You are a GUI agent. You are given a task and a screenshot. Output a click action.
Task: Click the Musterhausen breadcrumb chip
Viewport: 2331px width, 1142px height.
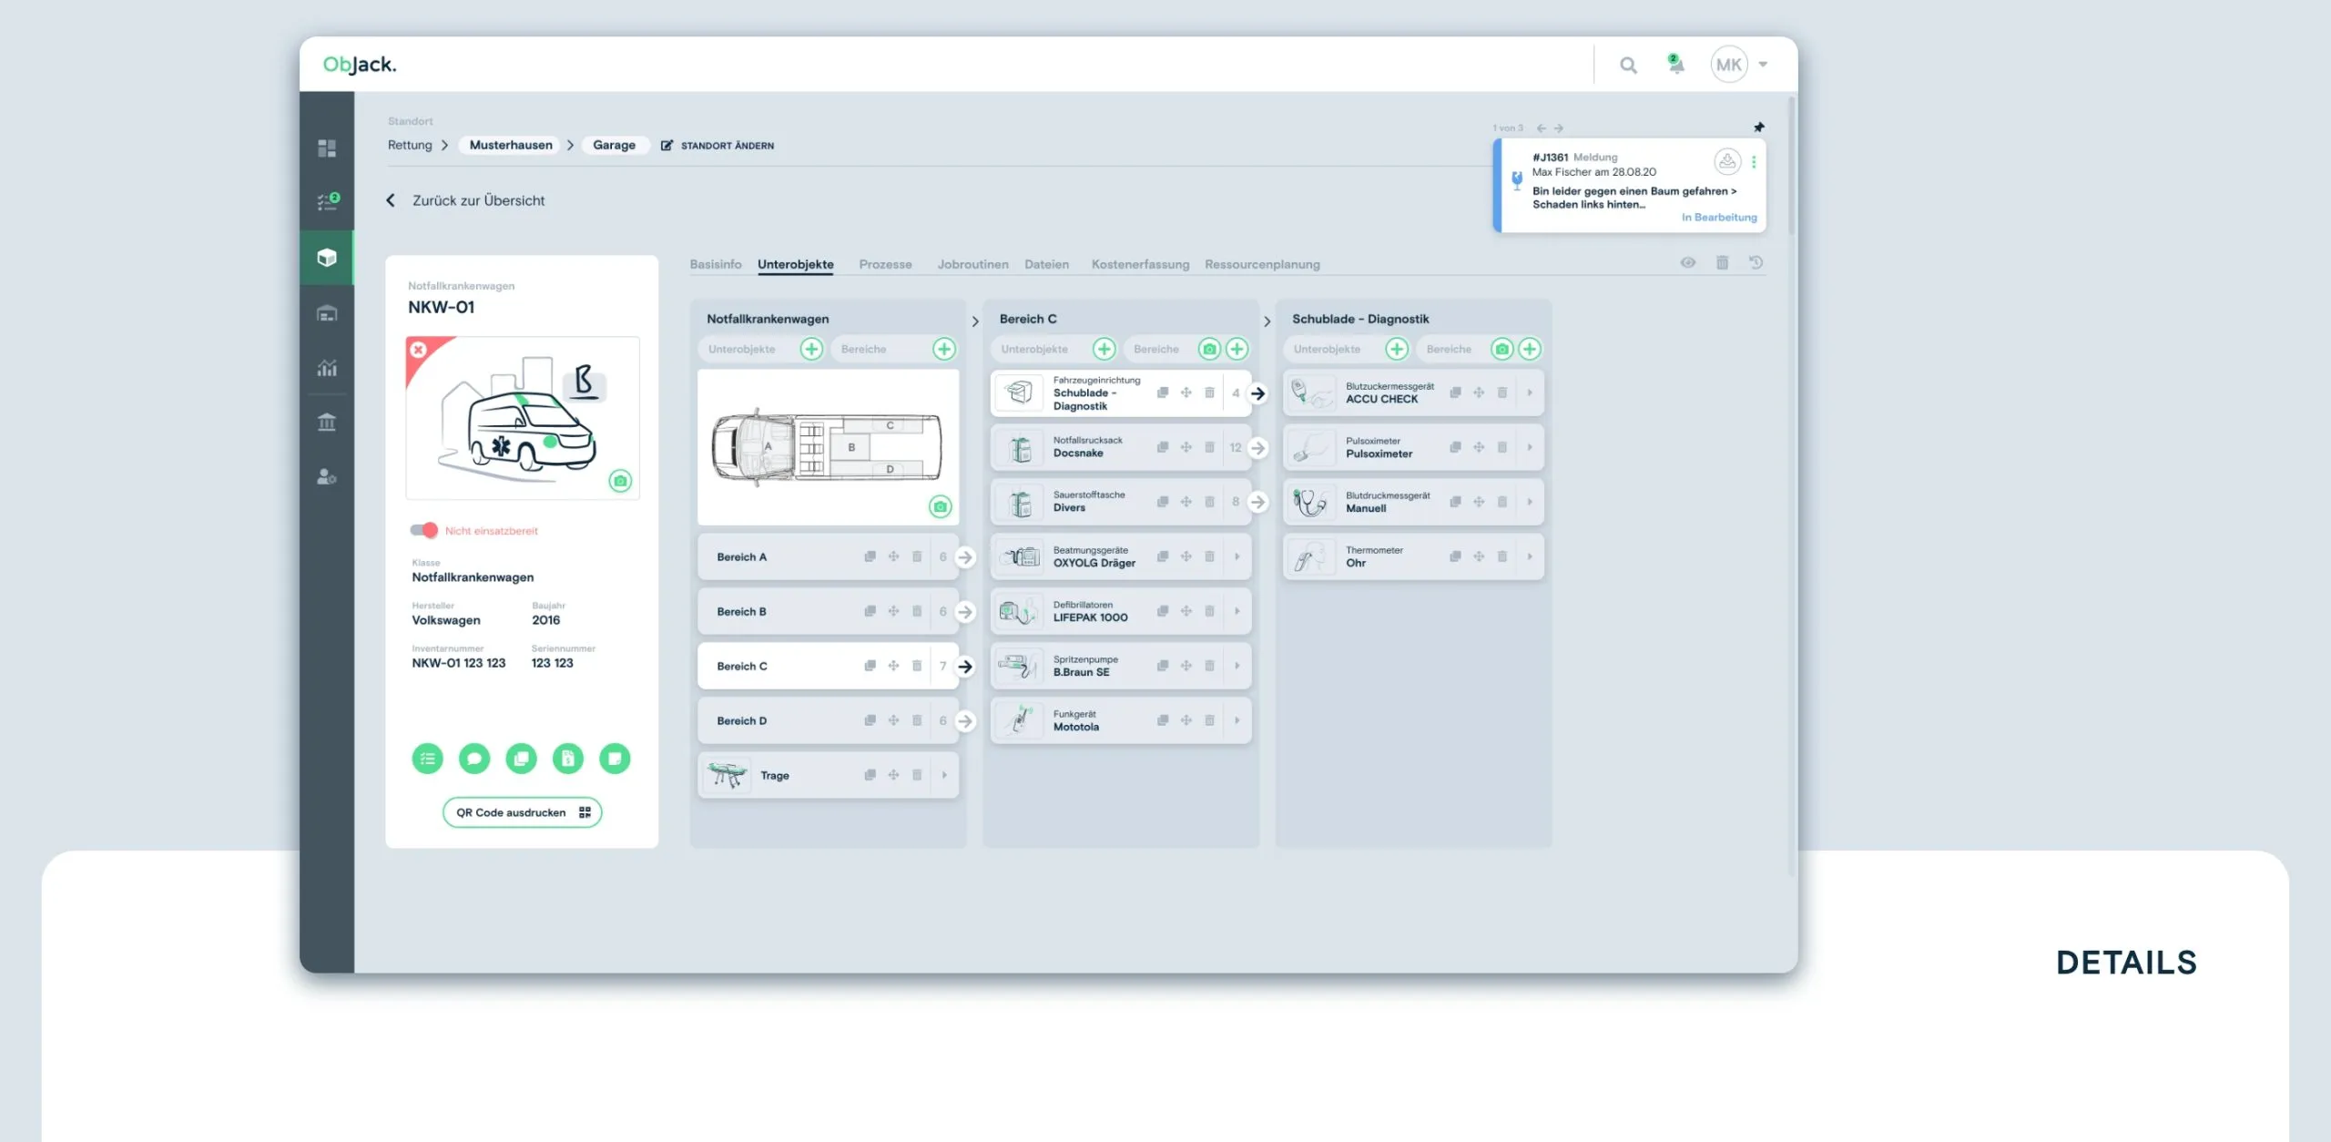coord(510,145)
